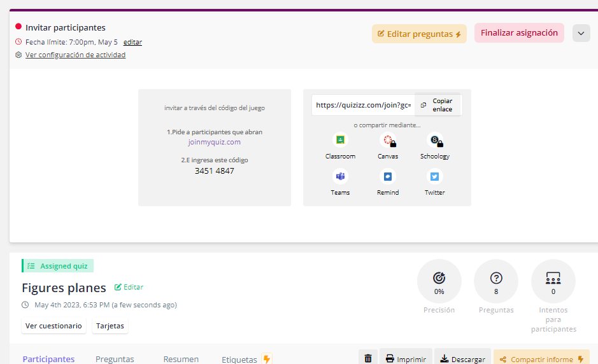Image resolution: width=598 pixels, height=364 pixels.
Task: Select the Remind share icon
Action: 387,177
